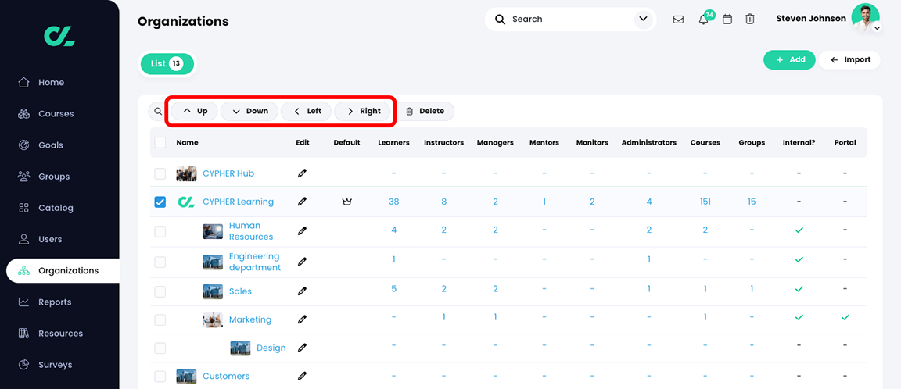Edit Customers with pencil icon

pos(302,376)
